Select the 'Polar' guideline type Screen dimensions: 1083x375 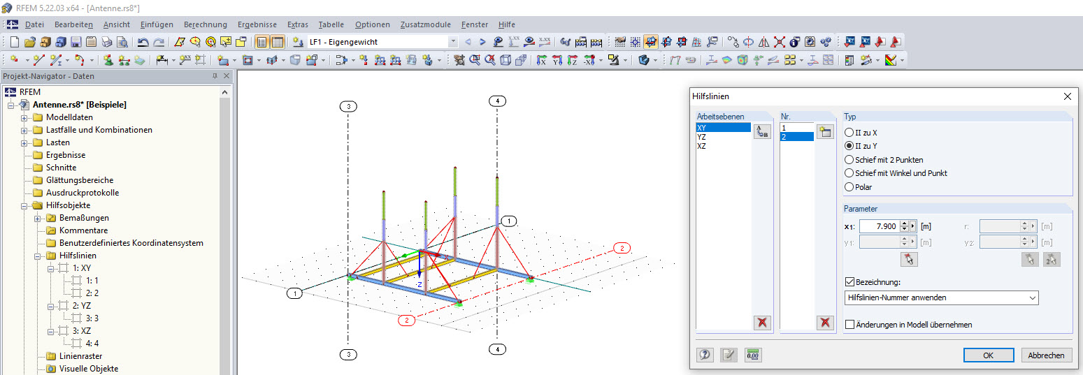[x=859, y=186]
